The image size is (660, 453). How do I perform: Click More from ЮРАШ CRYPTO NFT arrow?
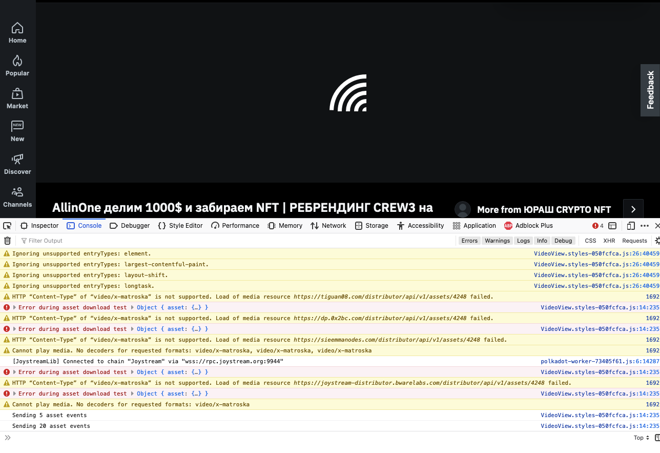click(x=633, y=209)
